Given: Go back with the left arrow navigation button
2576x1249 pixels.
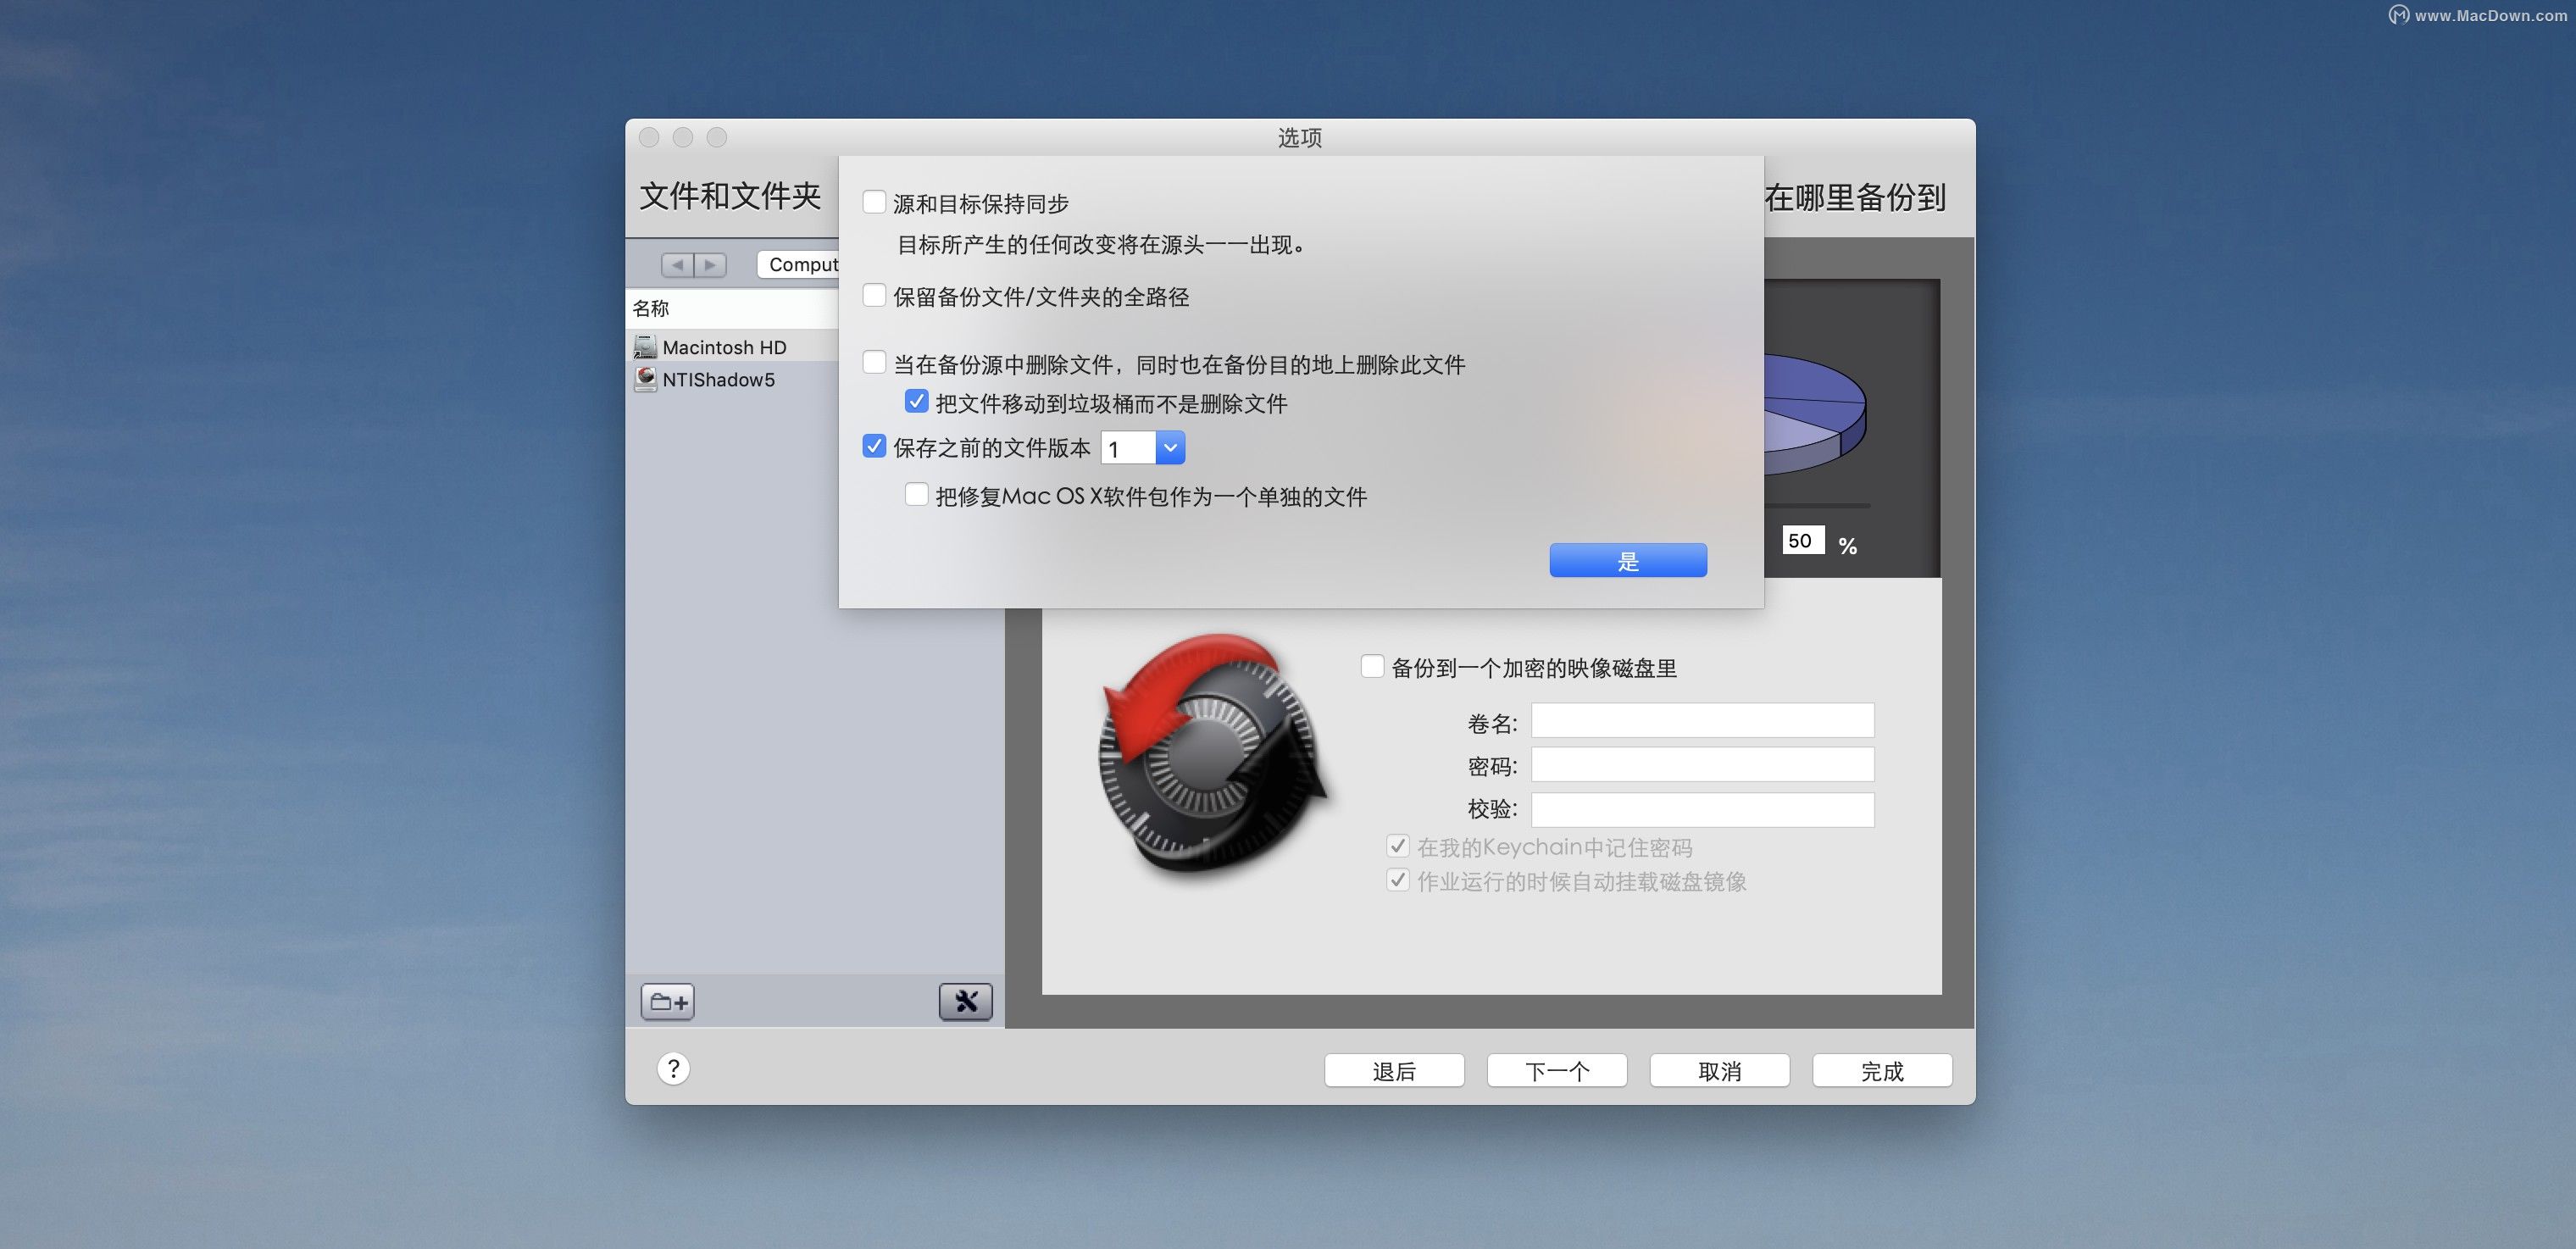Looking at the screenshot, I should click(677, 264).
